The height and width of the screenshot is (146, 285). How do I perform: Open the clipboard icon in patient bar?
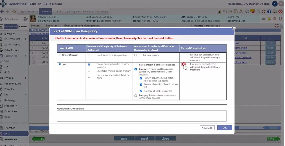pos(275,19)
